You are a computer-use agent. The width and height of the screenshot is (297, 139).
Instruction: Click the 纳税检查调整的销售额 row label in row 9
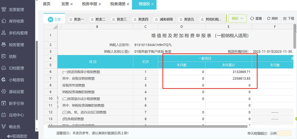[x=78, y=92]
